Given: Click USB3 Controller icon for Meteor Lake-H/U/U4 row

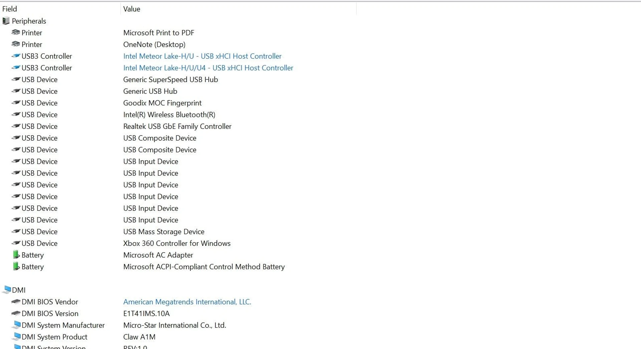Looking at the screenshot, I should [x=16, y=68].
